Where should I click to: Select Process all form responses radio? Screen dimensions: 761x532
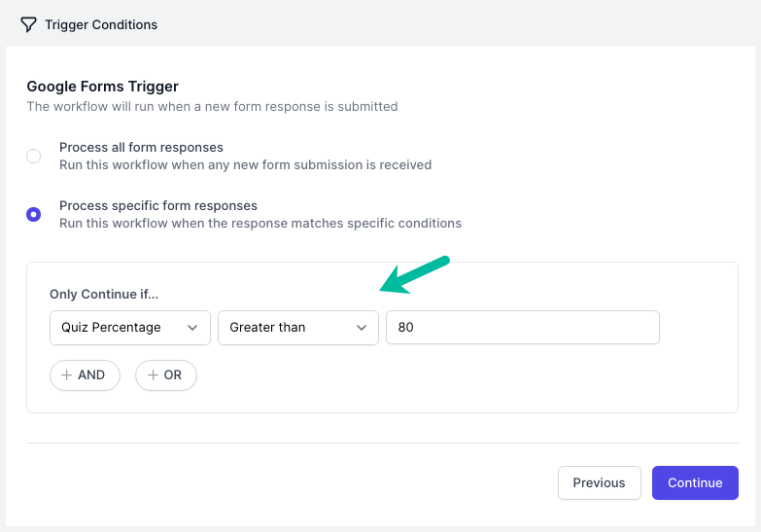[x=33, y=156]
